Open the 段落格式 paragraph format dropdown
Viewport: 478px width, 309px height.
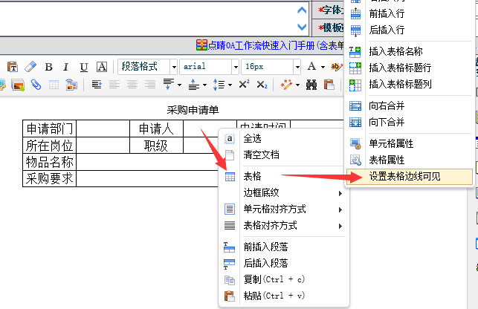pyautogui.click(x=146, y=67)
